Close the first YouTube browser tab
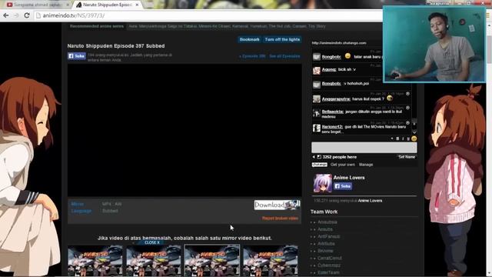Screen dimensions: 492x277 coord(68,5)
